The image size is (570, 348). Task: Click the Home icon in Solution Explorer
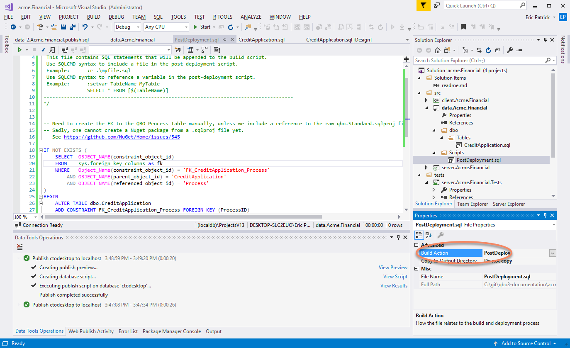click(x=438, y=50)
